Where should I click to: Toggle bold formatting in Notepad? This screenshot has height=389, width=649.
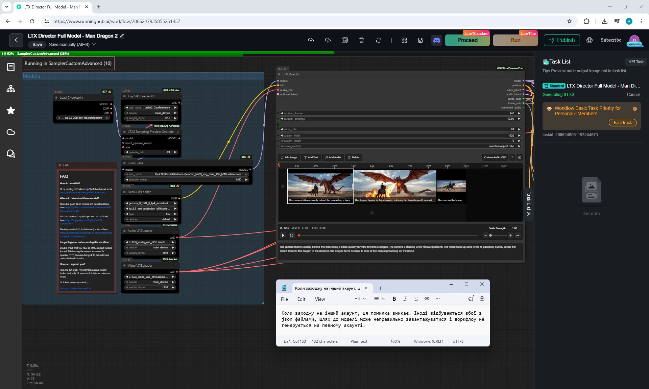tap(394, 299)
